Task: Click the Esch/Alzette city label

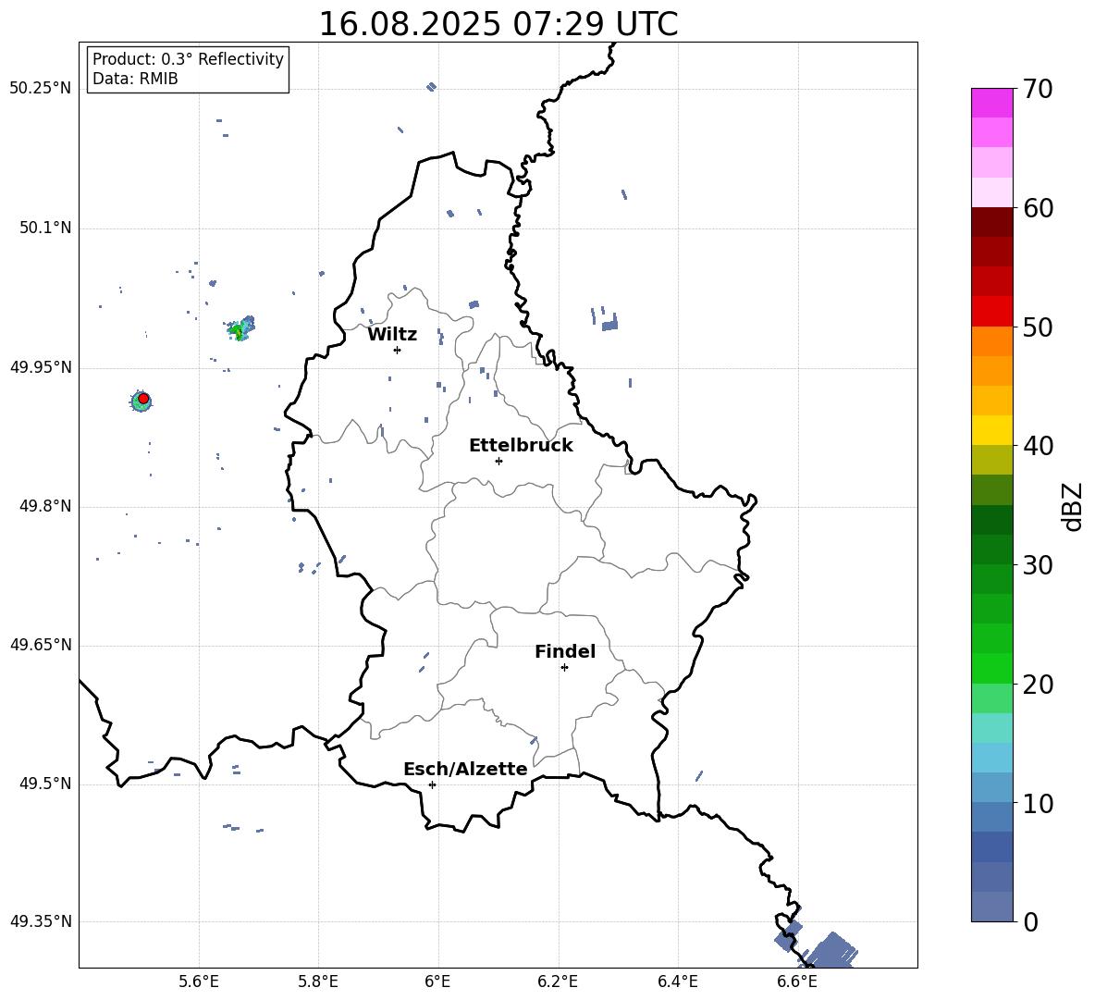Action: [465, 769]
